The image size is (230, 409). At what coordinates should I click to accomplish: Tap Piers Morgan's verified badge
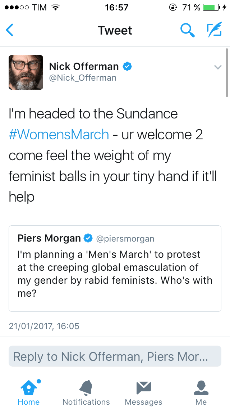tap(88, 238)
